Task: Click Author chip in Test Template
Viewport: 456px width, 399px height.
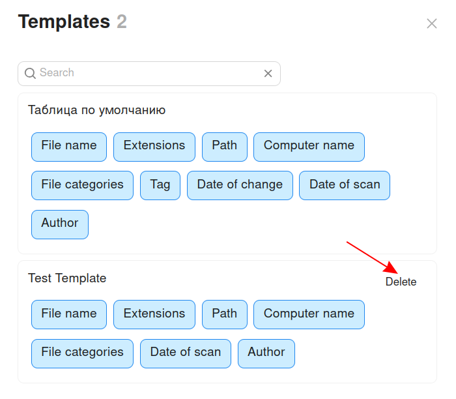Action: (266, 353)
